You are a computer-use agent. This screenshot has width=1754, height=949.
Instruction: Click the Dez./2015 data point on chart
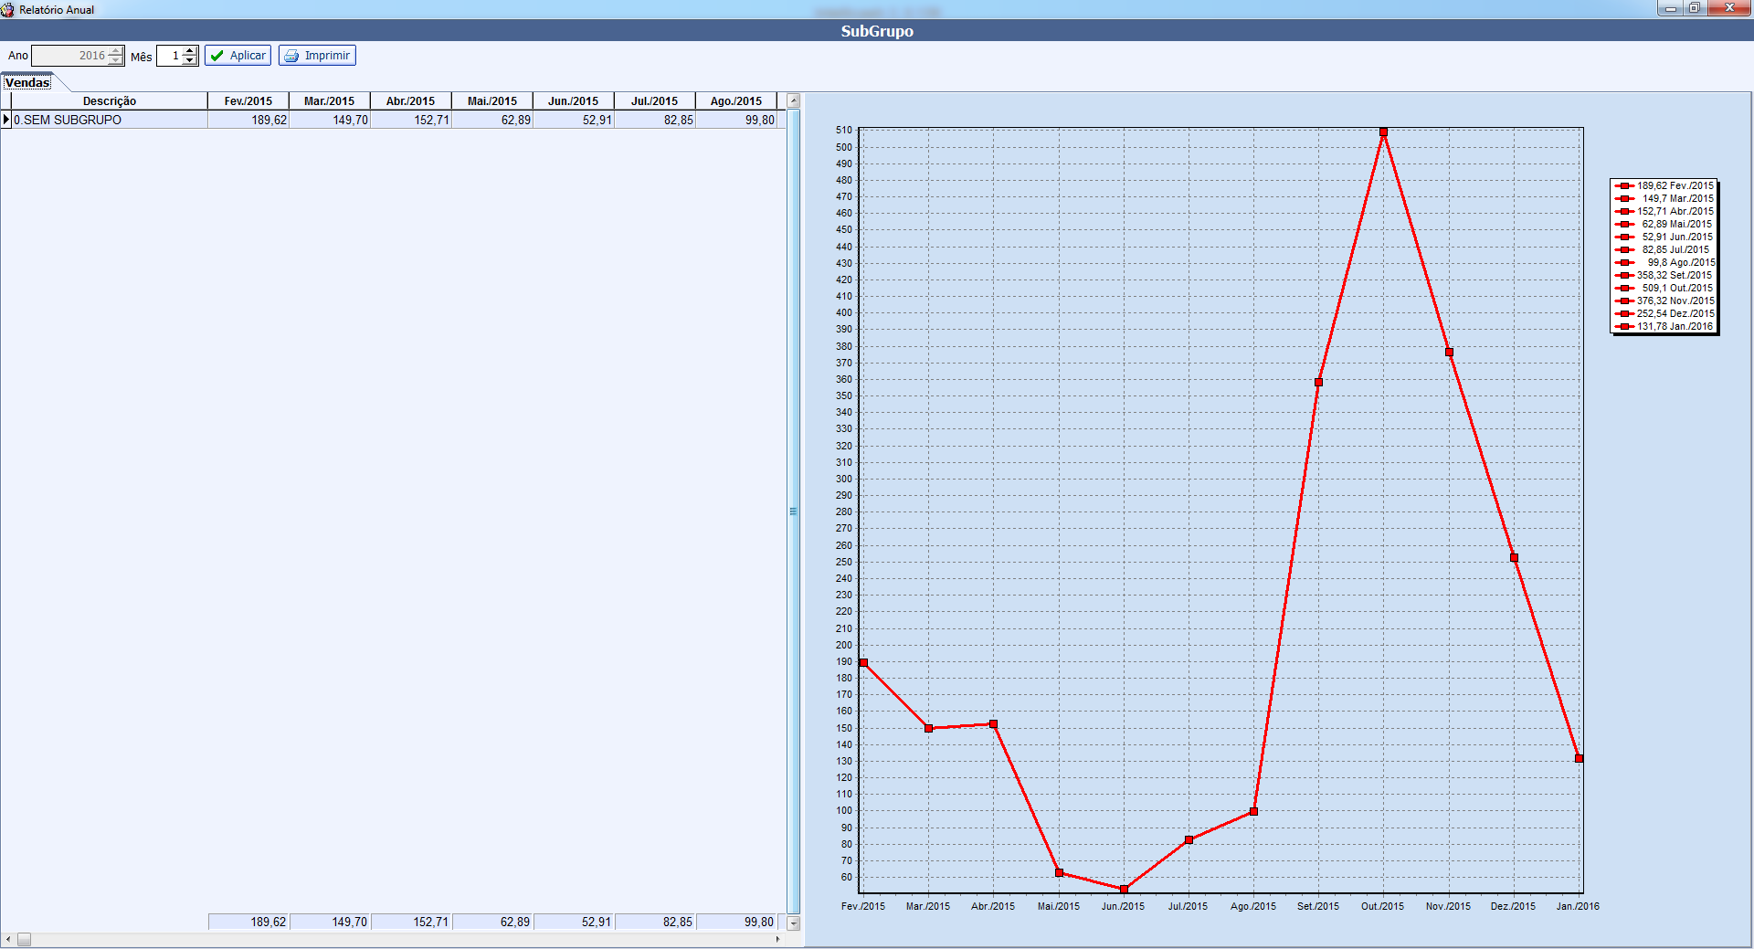point(1514,557)
